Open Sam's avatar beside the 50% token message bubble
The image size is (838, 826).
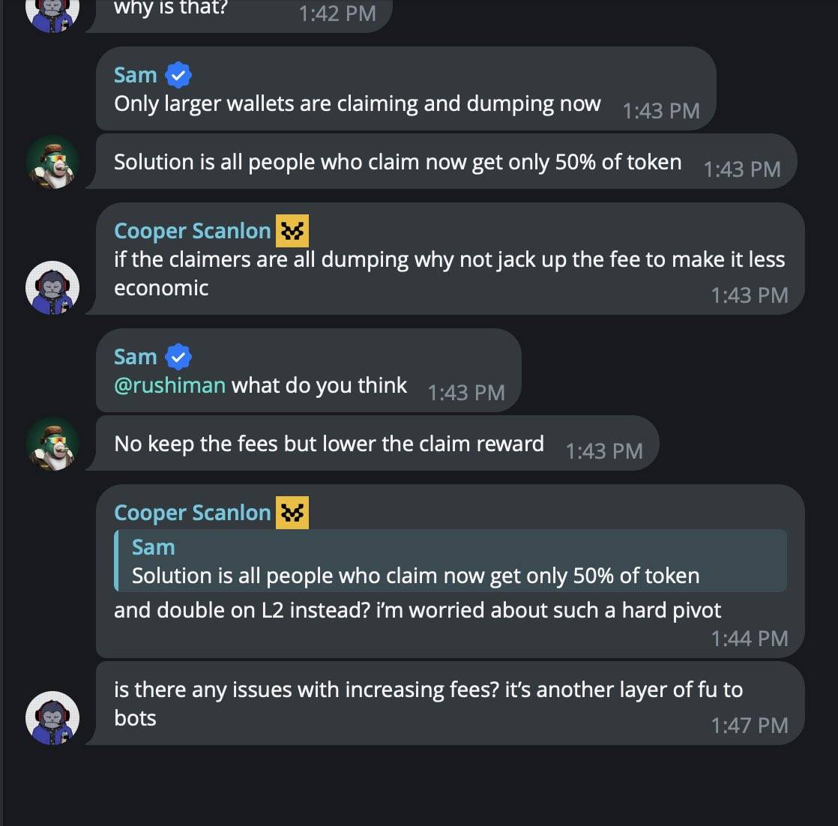point(52,162)
